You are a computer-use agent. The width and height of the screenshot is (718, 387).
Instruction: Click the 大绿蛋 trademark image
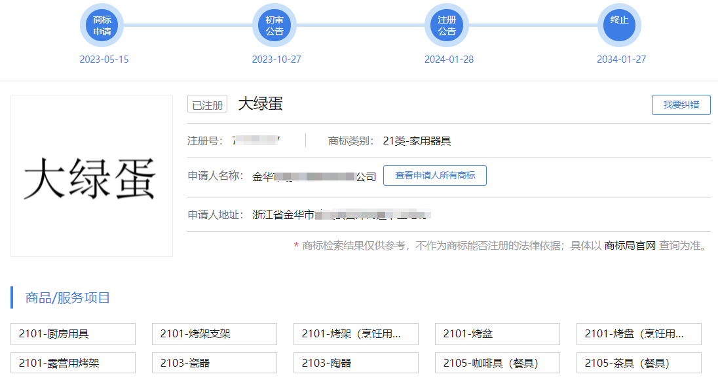tap(92, 177)
